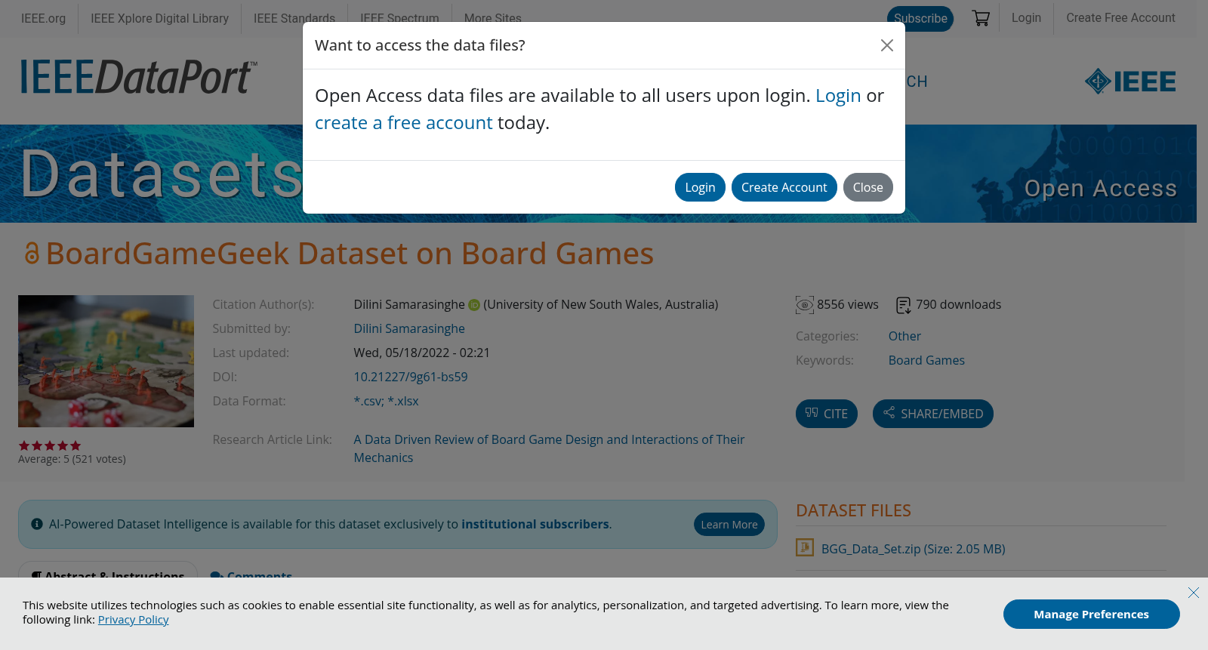
Task: Click the views eye icon
Action: [805, 305]
